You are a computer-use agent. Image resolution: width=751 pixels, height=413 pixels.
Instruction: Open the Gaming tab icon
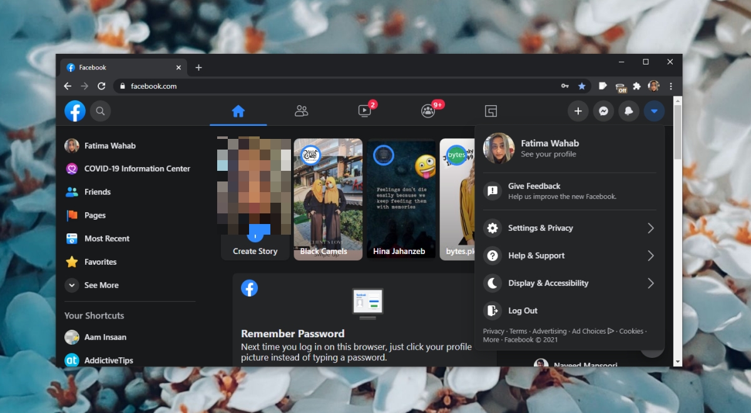click(491, 111)
